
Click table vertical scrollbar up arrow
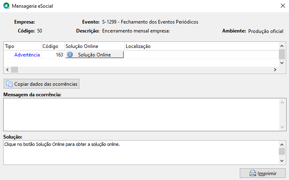282,46
